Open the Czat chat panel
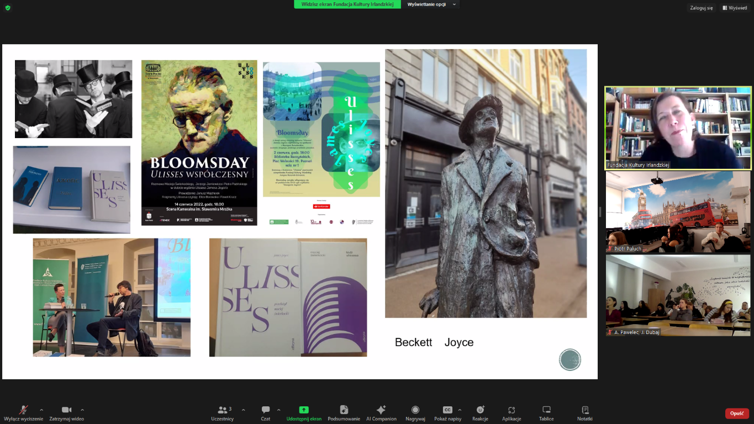This screenshot has width=754, height=424. [x=266, y=412]
